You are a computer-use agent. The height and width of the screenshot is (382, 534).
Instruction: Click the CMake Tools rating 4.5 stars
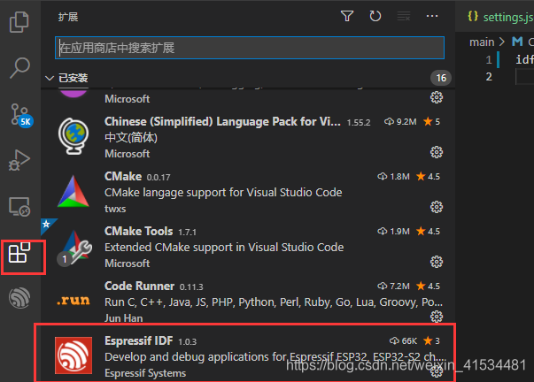click(428, 232)
